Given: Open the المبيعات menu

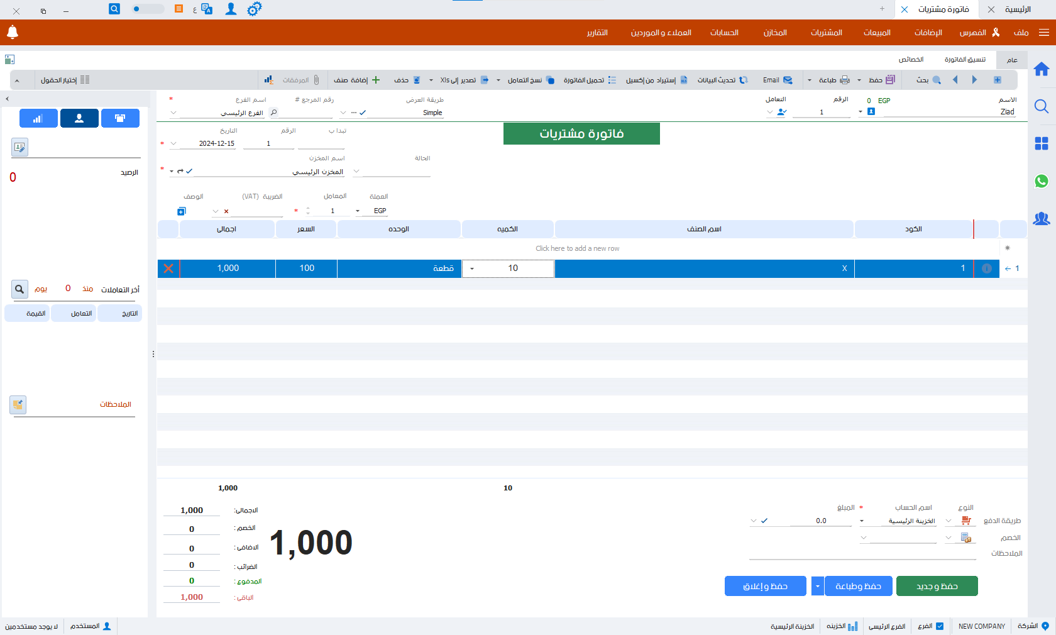Looking at the screenshot, I should (877, 33).
